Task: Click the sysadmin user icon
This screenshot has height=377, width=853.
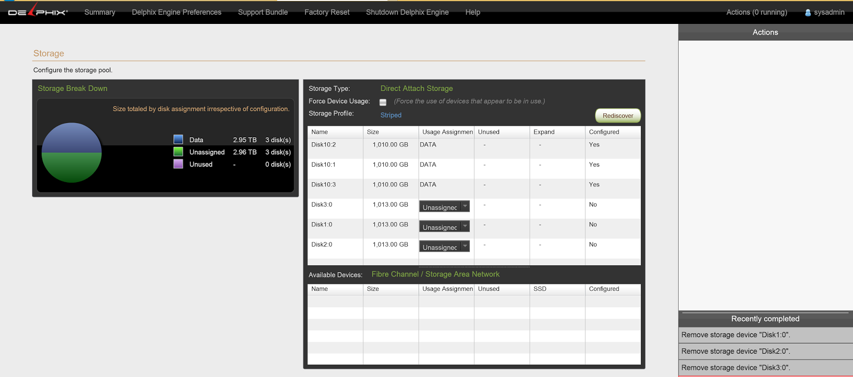Action: coord(808,12)
